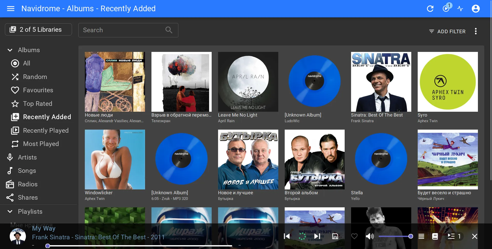The image size is (492, 249).
Task: Love the current song with the heart icon
Action: pos(354,236)
